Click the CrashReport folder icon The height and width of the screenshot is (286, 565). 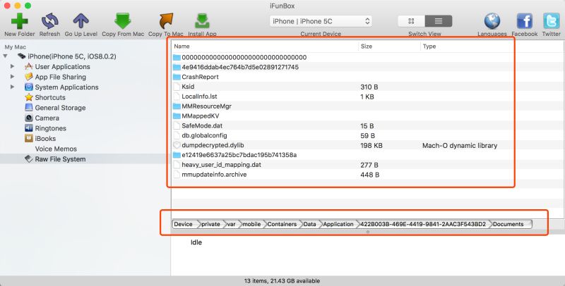[x=176, y=77]
